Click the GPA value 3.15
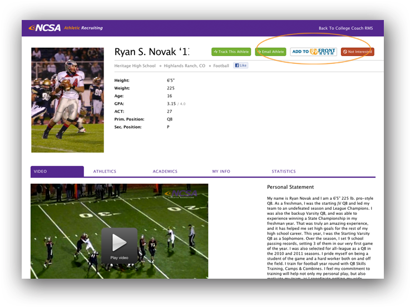 click(171, 104)
